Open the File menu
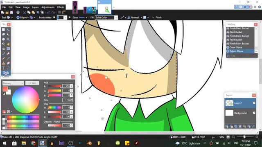The width and height of the screenshot is (262, 147). click(x=4, y=7)
